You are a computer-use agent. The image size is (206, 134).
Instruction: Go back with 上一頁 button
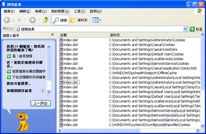12,20
